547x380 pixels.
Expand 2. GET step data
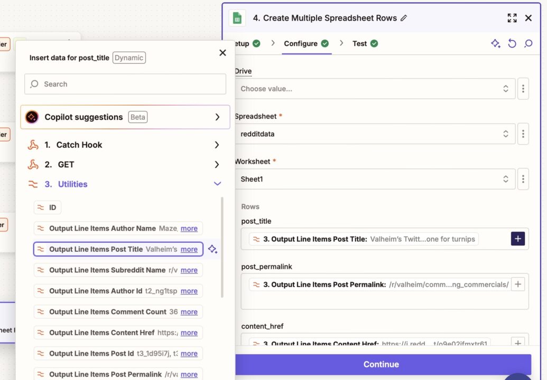point(124,164)
